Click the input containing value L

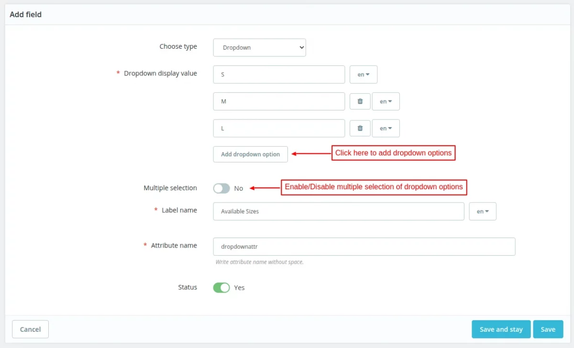(279, 128)
